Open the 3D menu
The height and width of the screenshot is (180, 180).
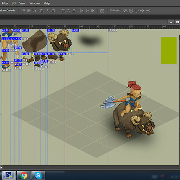(x=14, y=3)
